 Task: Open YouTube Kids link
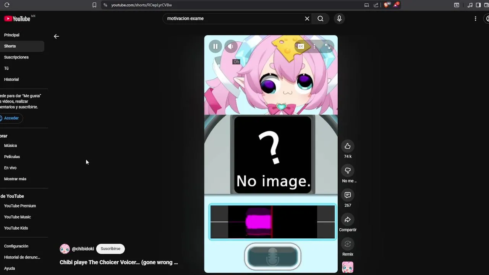pos(22,228)
